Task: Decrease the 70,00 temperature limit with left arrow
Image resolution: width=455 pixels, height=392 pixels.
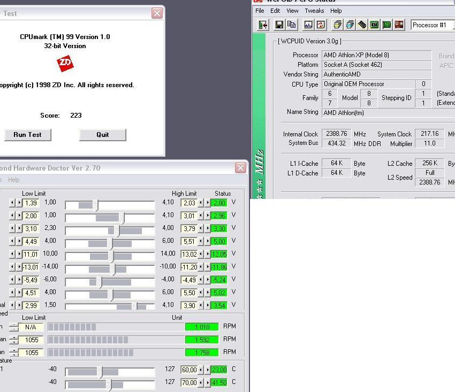Action: coord(201,382)
